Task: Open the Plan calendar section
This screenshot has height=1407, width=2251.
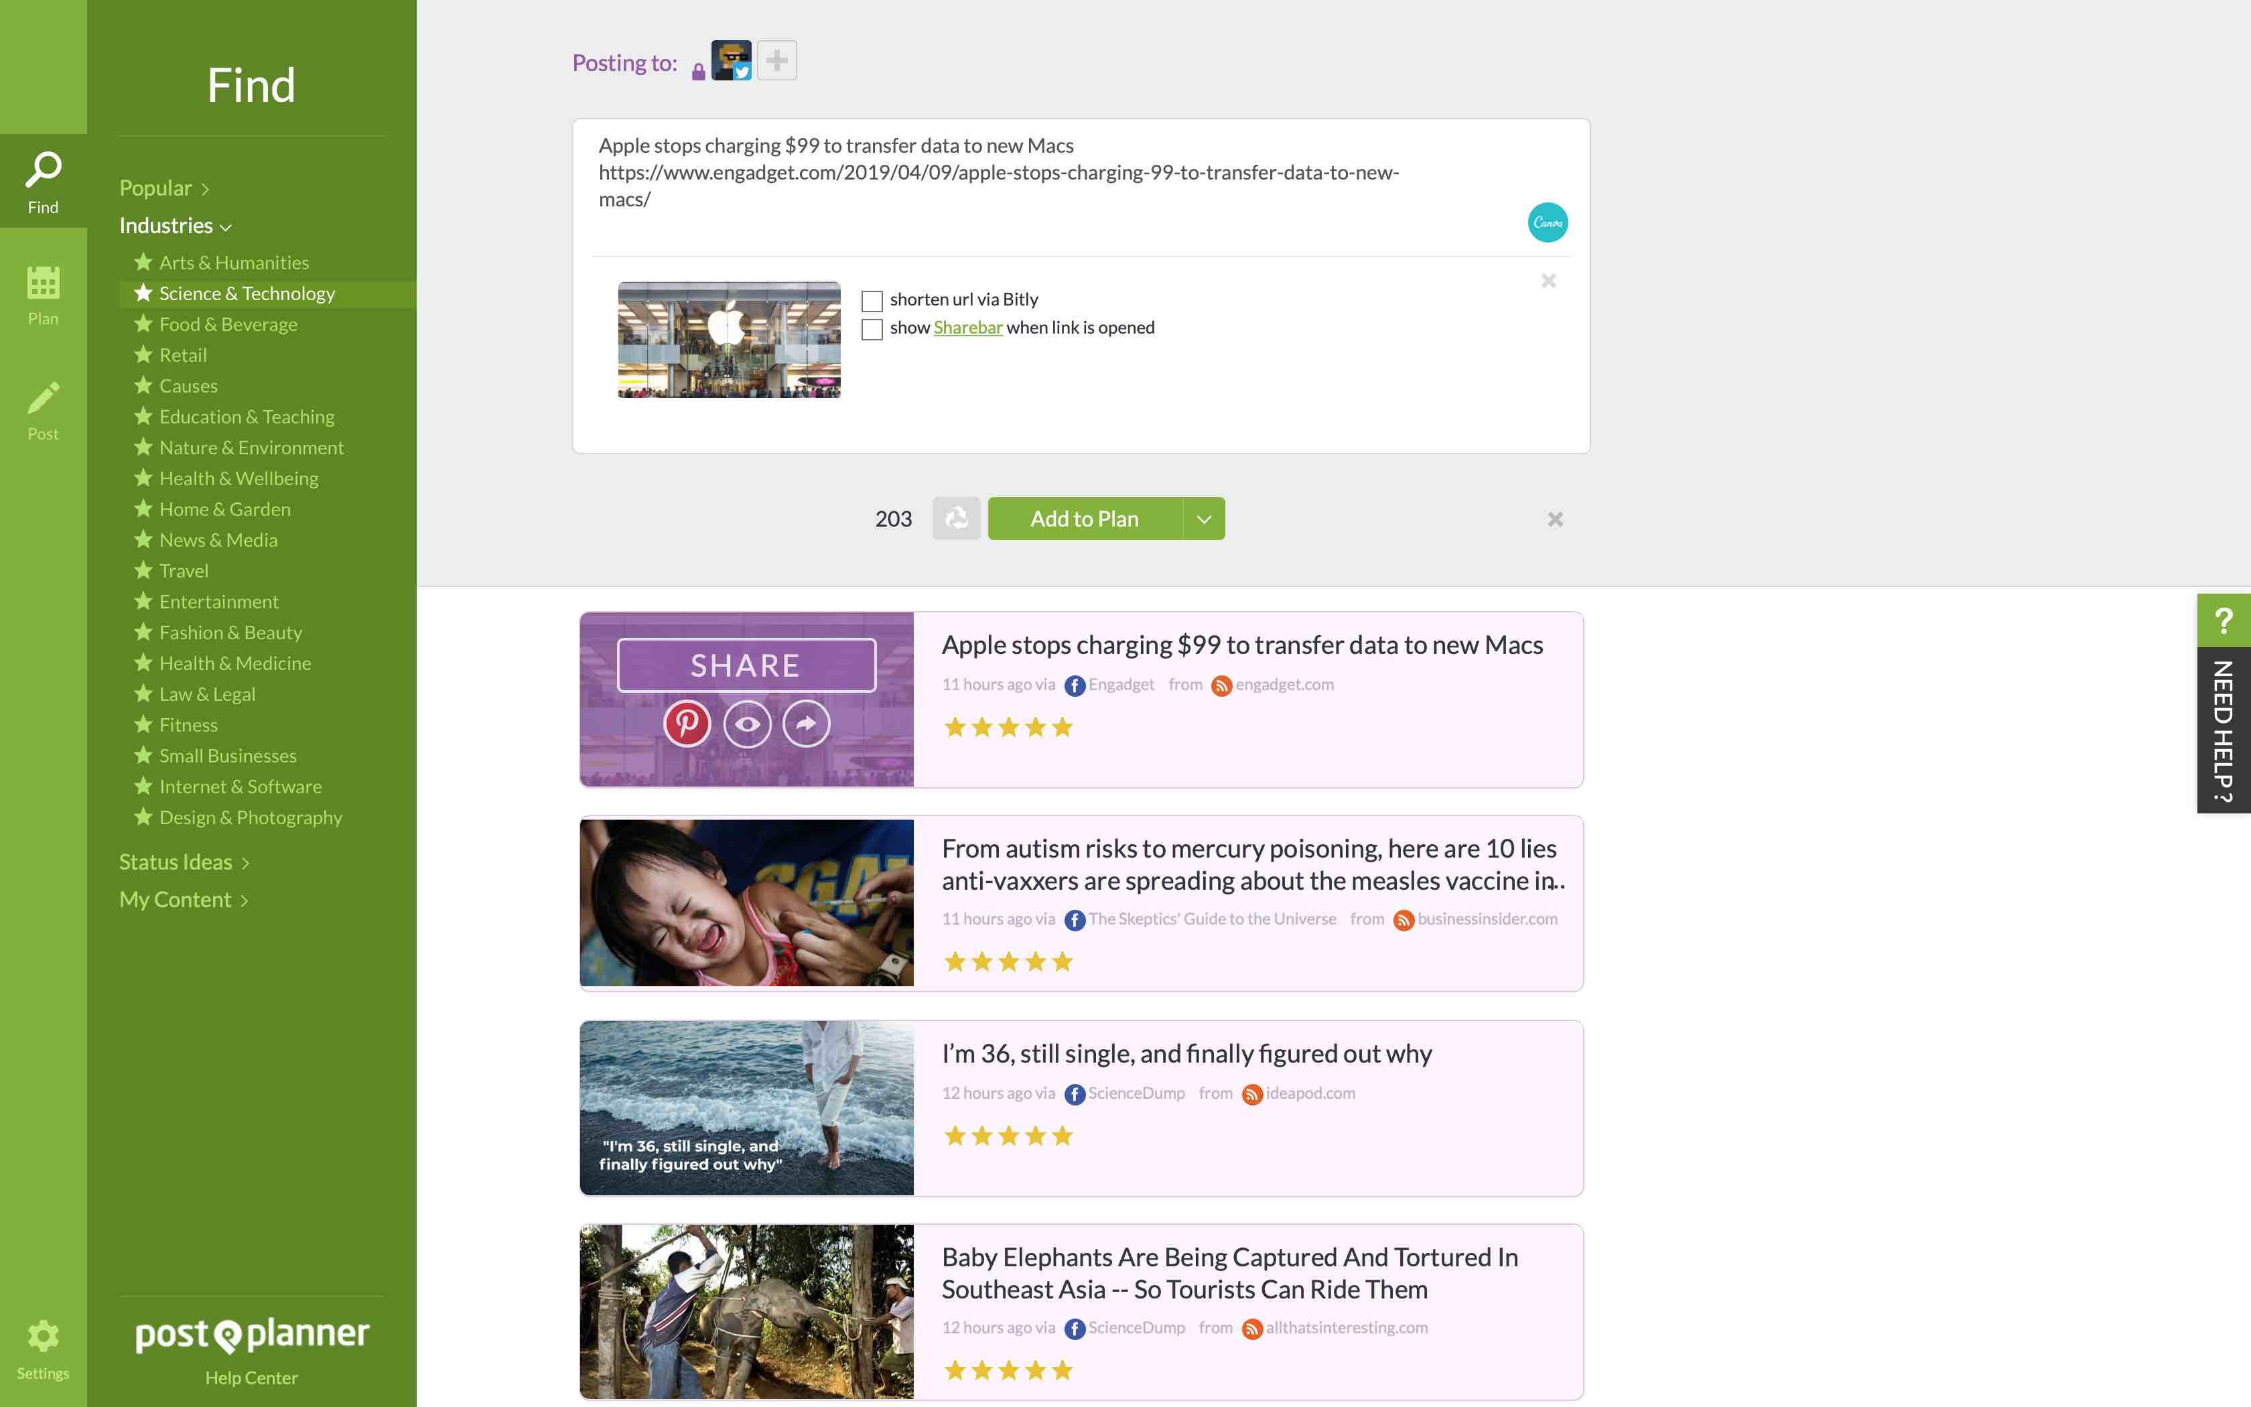Action: 43,295
